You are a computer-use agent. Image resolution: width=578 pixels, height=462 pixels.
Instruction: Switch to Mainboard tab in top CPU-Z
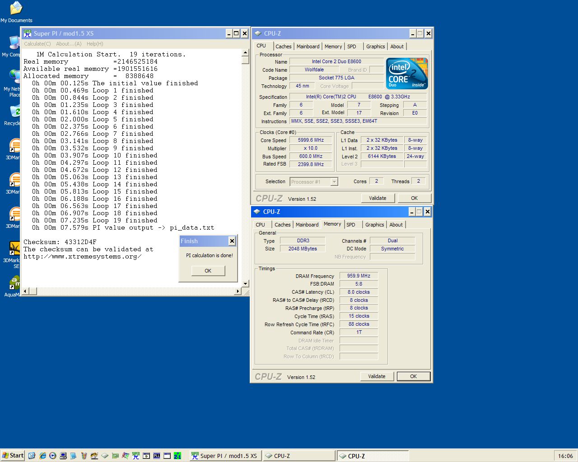pos(308,46)
